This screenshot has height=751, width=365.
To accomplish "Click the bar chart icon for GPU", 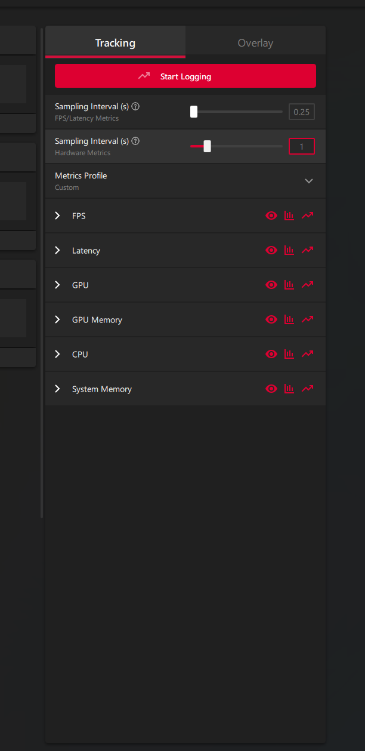I will tap(289, 285).
